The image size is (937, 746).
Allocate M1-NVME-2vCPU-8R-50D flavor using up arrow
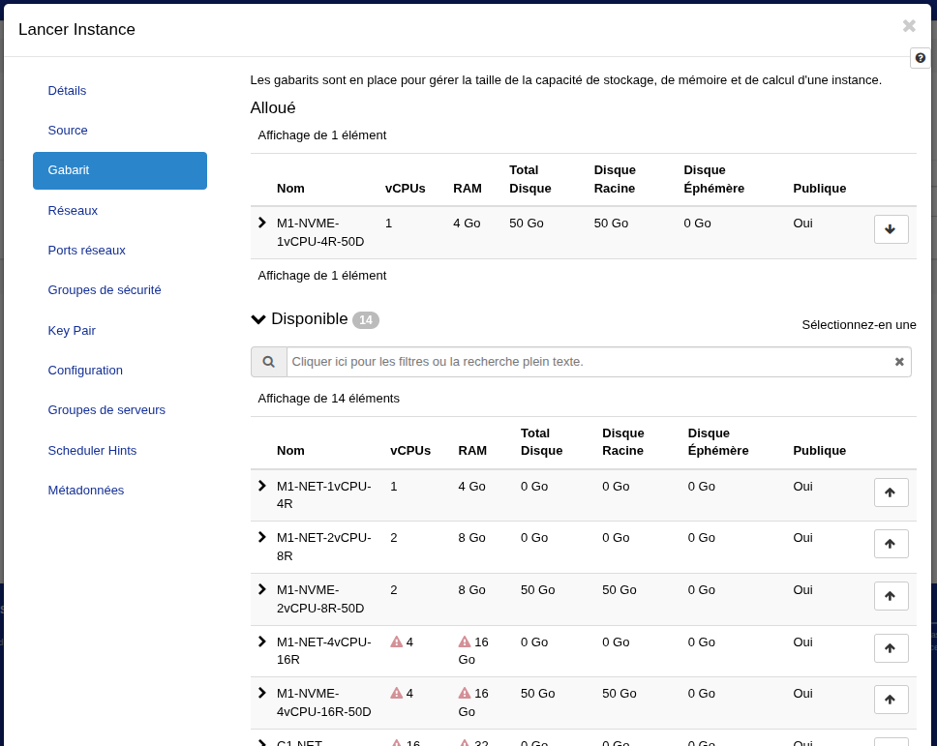click(x=891, y=596)
